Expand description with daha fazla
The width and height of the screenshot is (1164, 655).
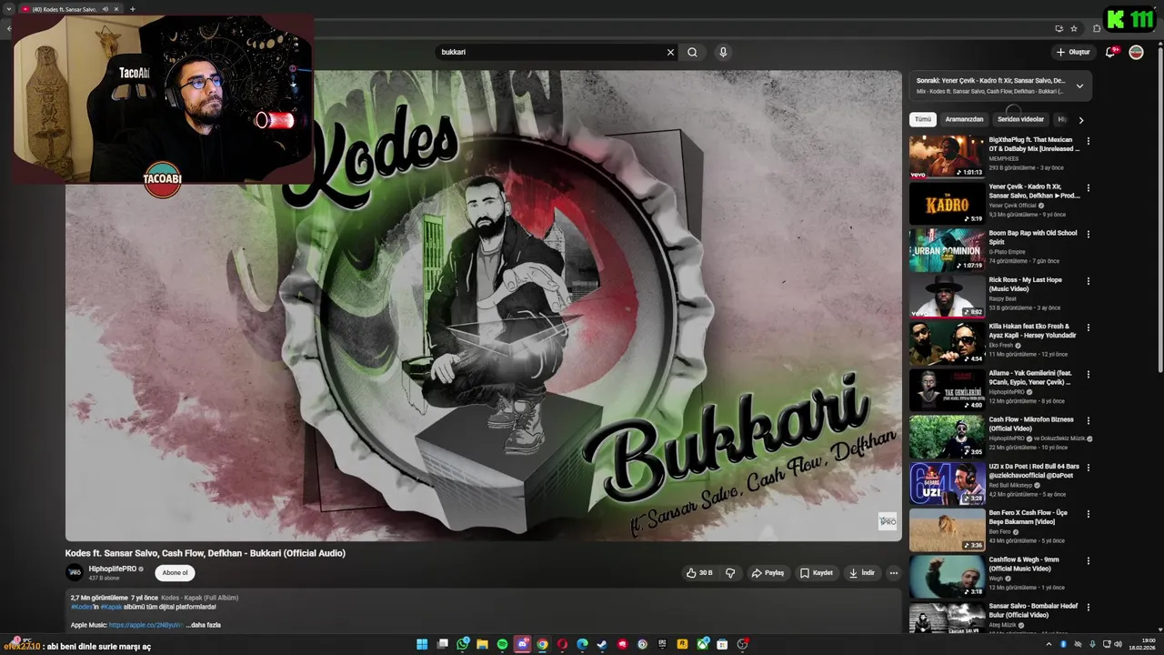(x=204, y=625)
